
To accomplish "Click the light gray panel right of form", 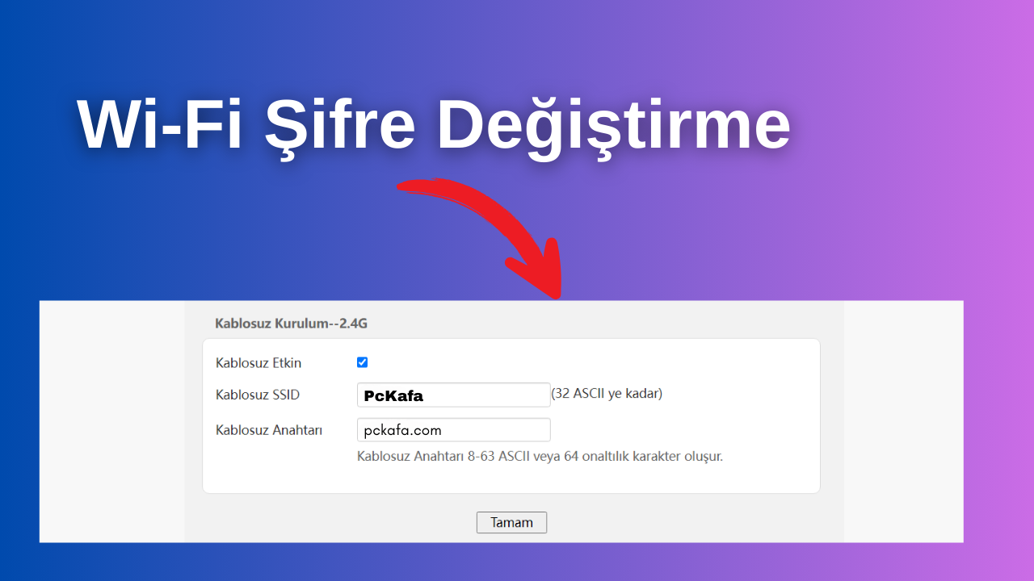I will tap(903, 420).
